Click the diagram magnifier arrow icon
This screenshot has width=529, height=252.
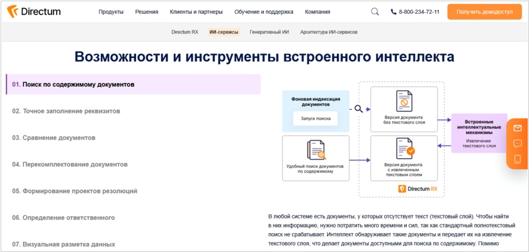(x=358, y=109)
